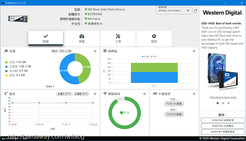This screenshot has width=246, height=141.
Task: Click the WD Black SSD thumbnail image
Action: pyautogui.click(x=18, y=19)
